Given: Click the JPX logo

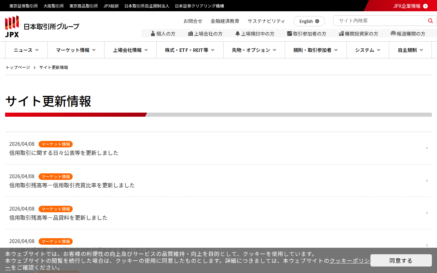Looking at the screenshot, I should pyautogui.click(x=12, y=26).
